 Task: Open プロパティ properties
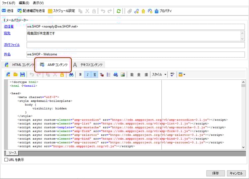[163, 11]
